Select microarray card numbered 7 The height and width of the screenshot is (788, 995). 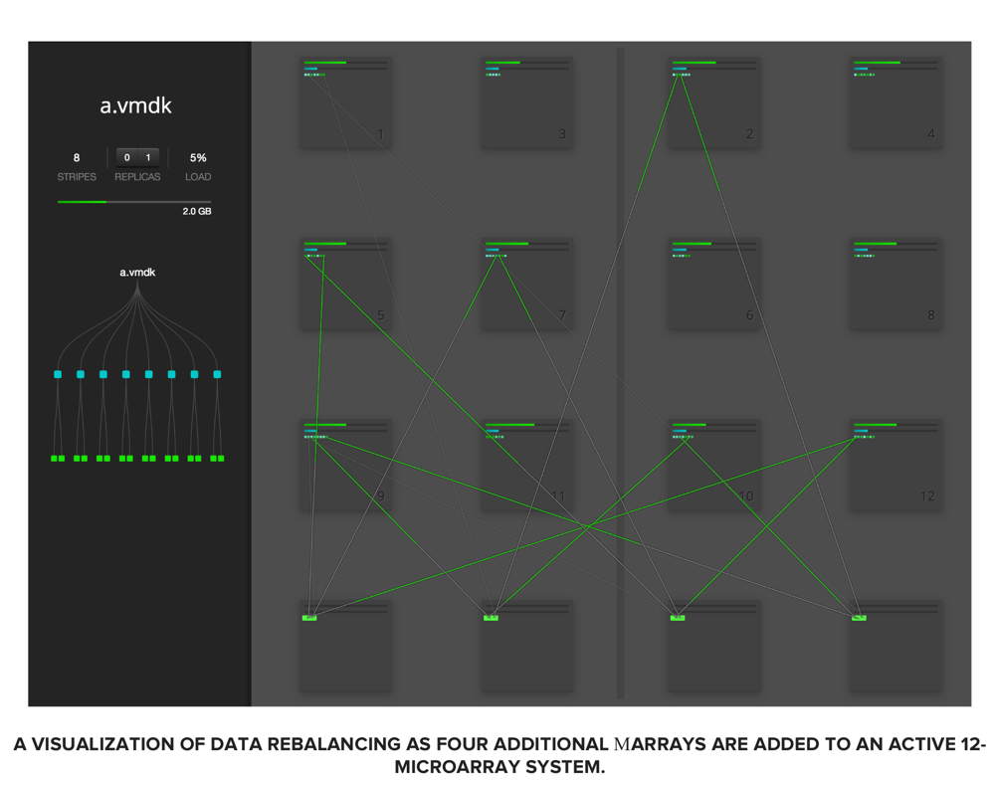click(x=526, y=284)
